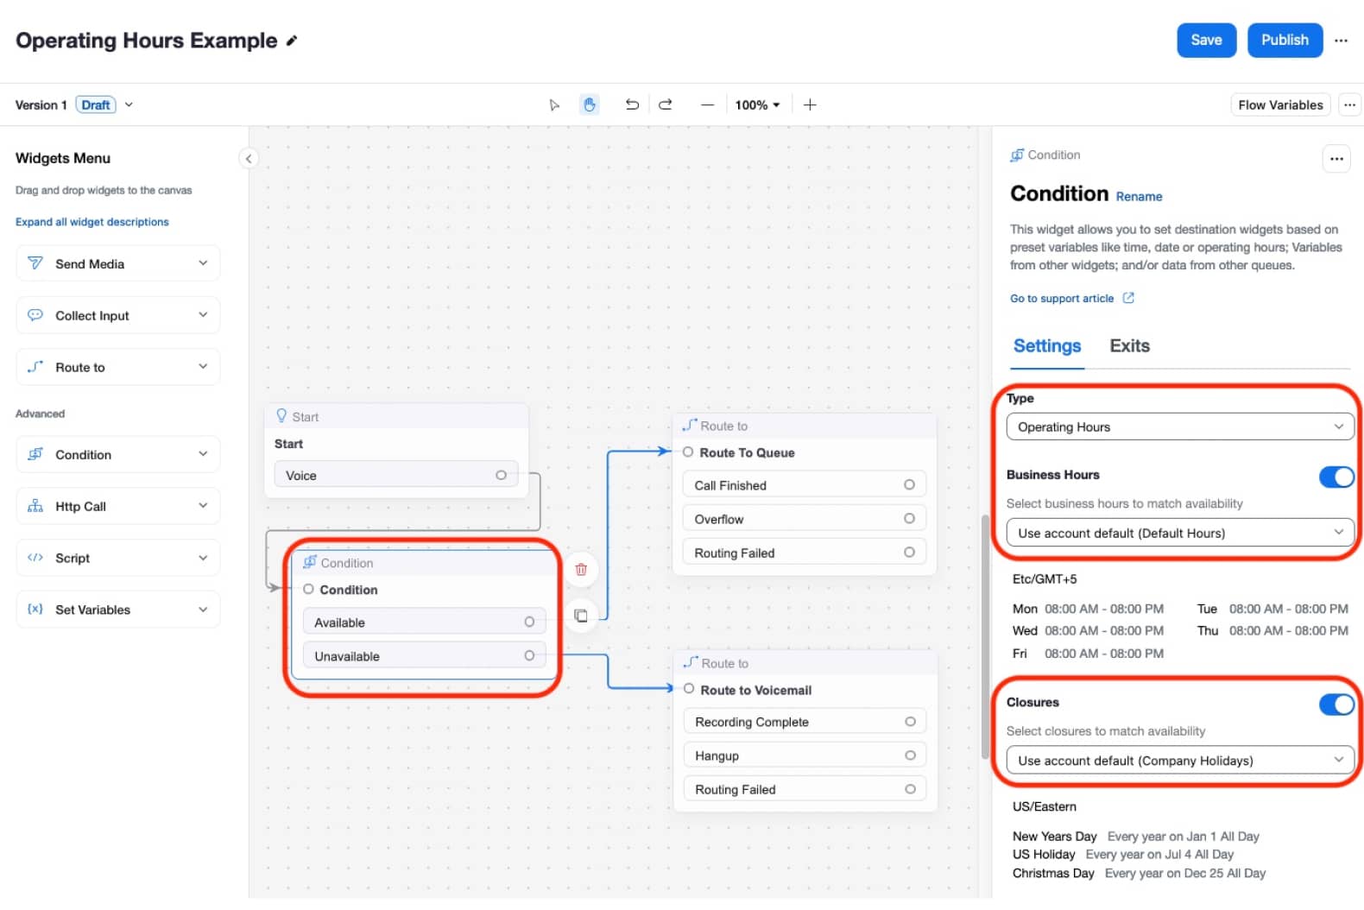Duplicate the Condition widget with copy icon

581,616
